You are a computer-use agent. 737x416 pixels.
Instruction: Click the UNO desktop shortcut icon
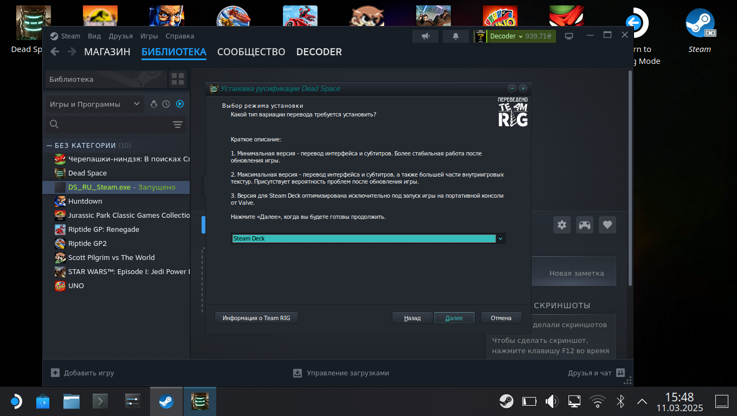point(500,16)
